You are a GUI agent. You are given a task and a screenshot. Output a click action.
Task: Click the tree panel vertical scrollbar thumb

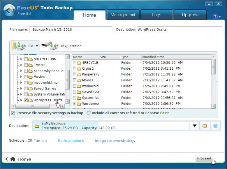click(67, 80)
